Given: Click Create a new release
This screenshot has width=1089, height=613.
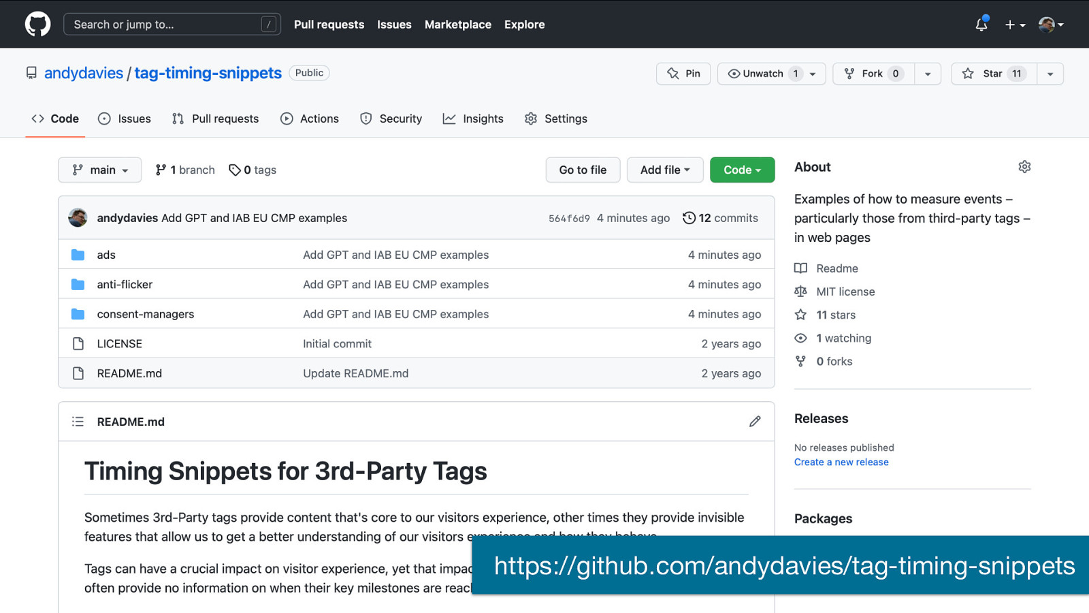Looking at the screenshot, I should point(841,462).
